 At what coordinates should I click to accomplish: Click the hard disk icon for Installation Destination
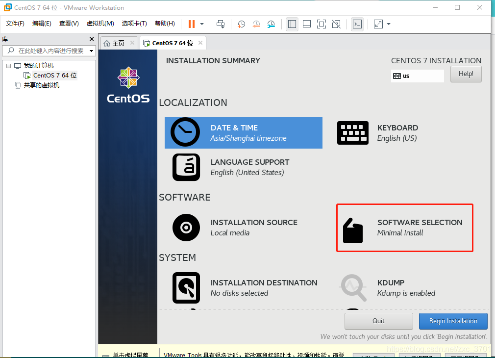point(186,288)
